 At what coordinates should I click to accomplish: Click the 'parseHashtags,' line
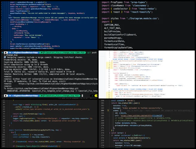pyautogui.click(x=113, y=38)
